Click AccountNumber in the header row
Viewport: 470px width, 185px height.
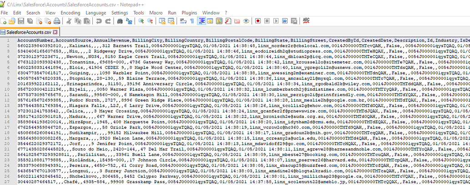[x=35, y=40]
